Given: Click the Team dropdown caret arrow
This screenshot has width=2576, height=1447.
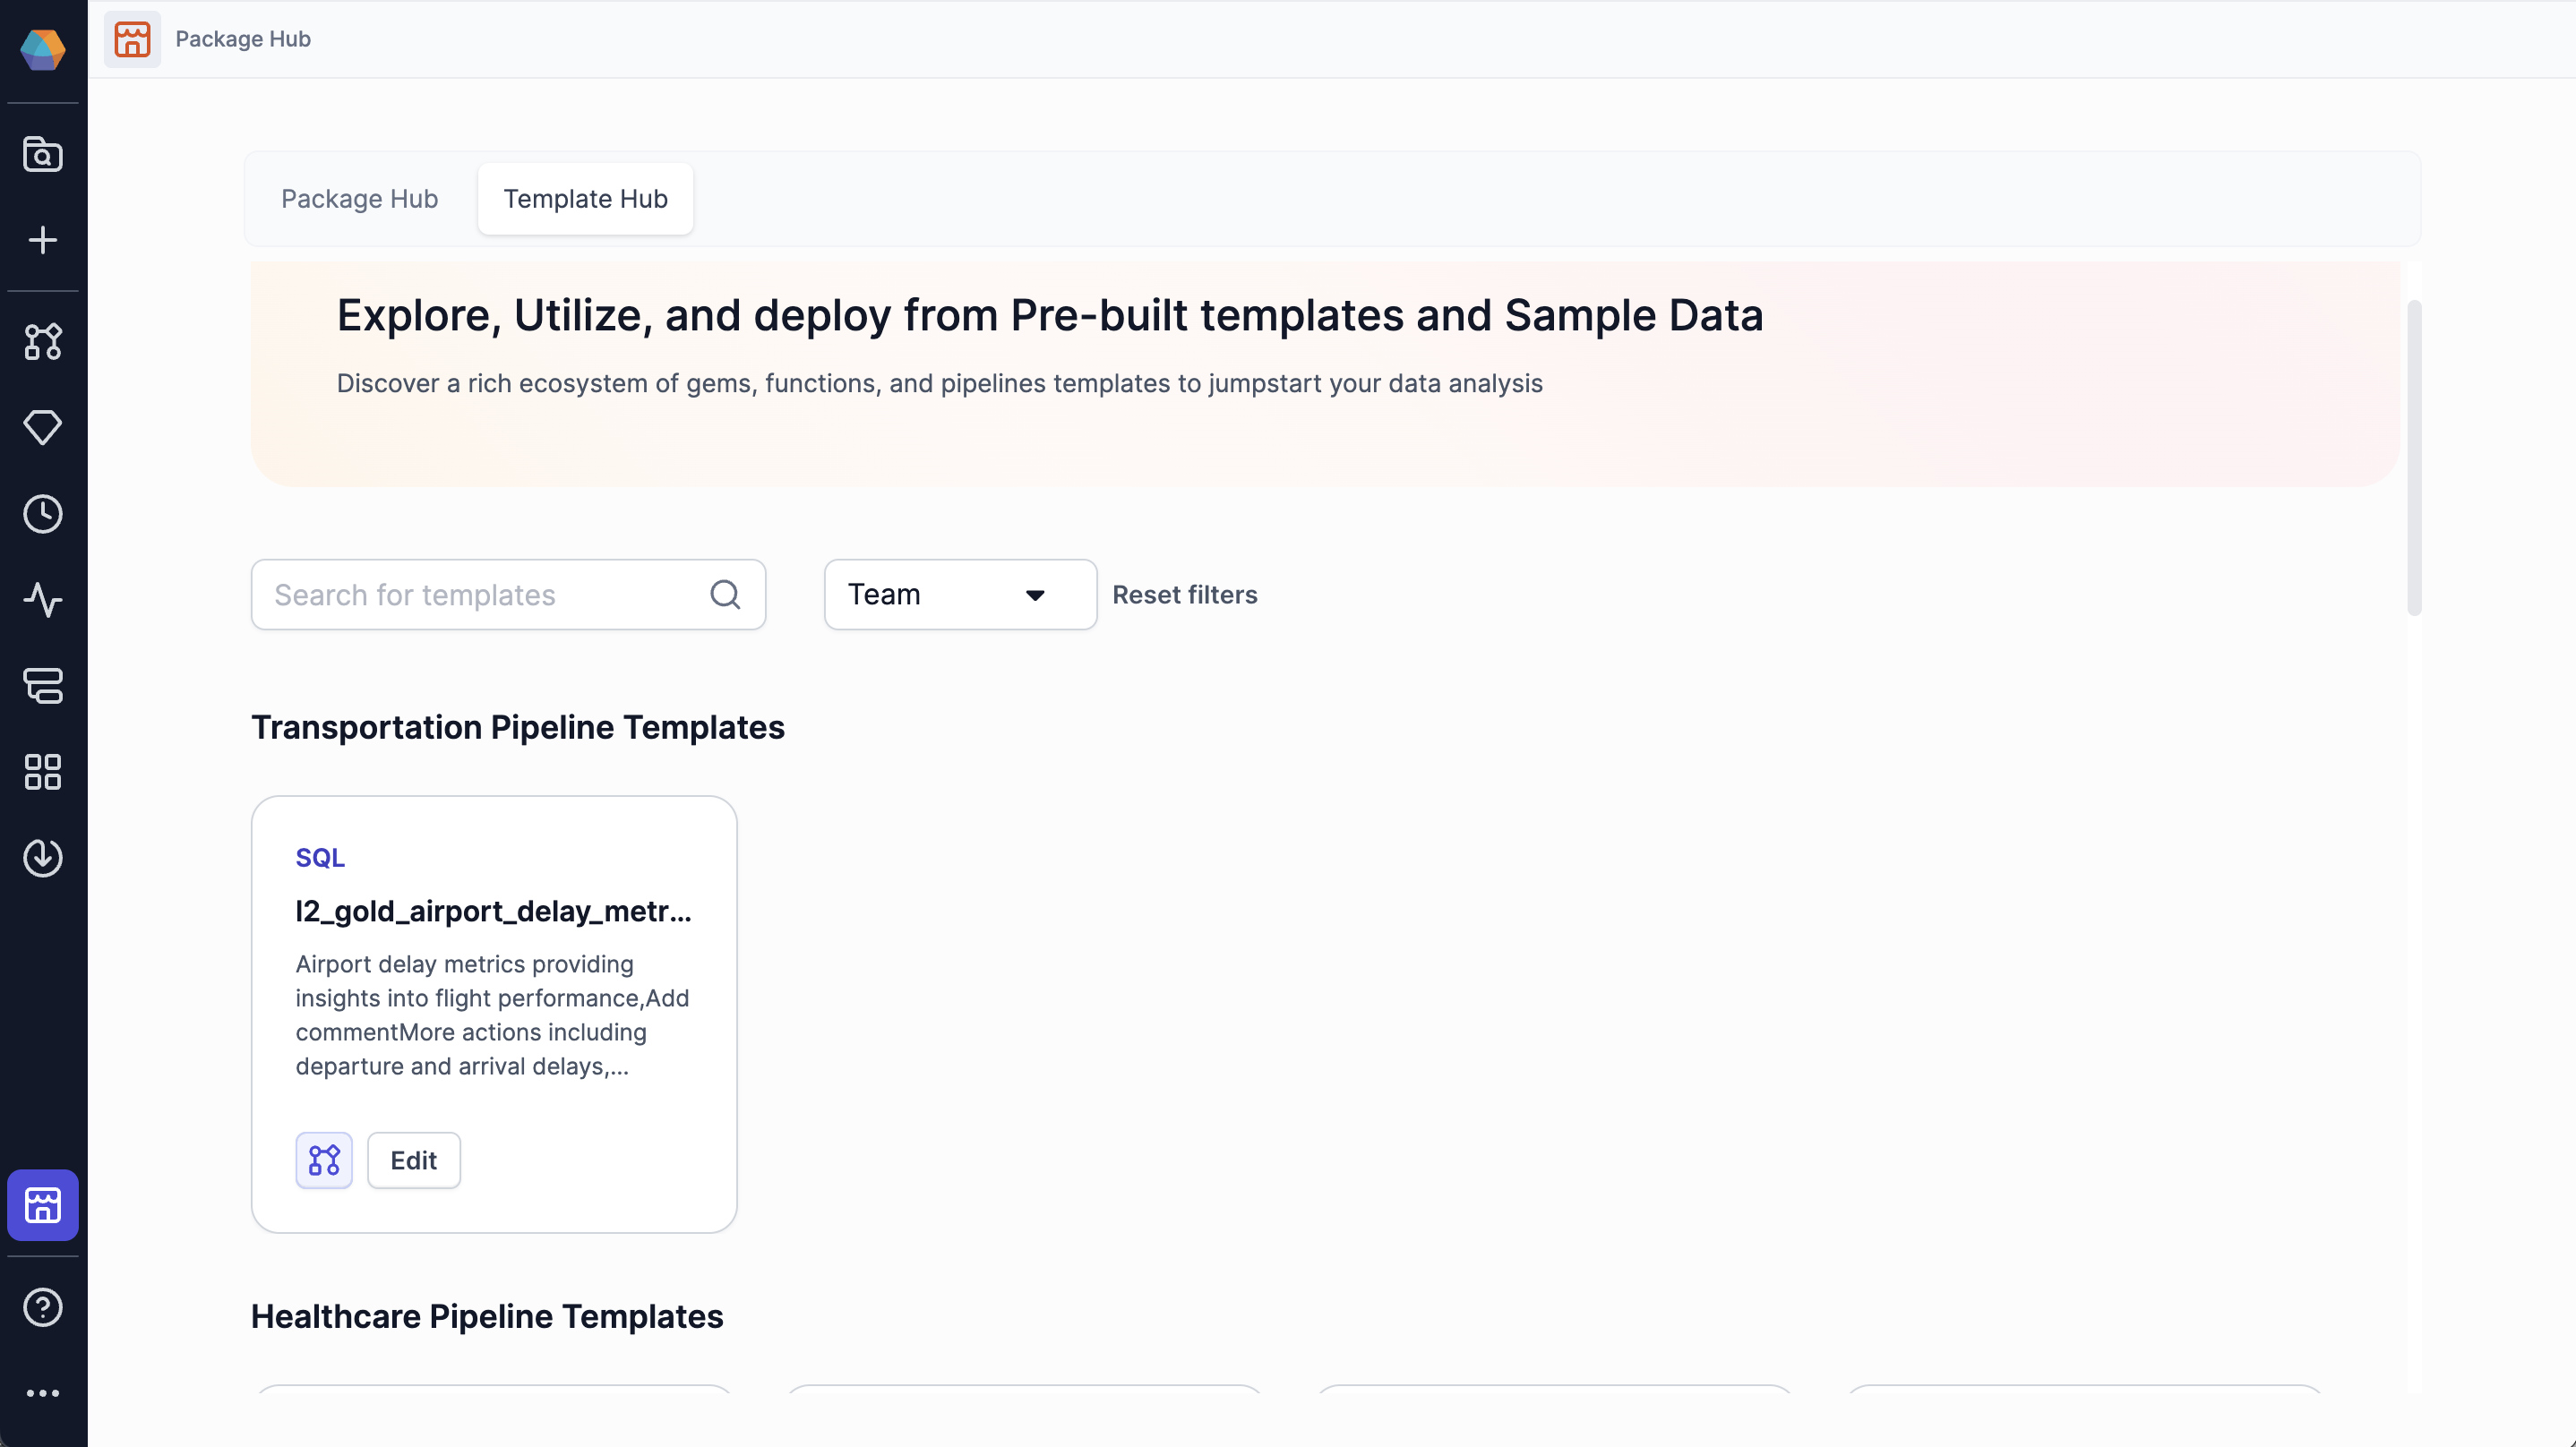Looking at the screenshot, I should click(x=1035, y=595).
